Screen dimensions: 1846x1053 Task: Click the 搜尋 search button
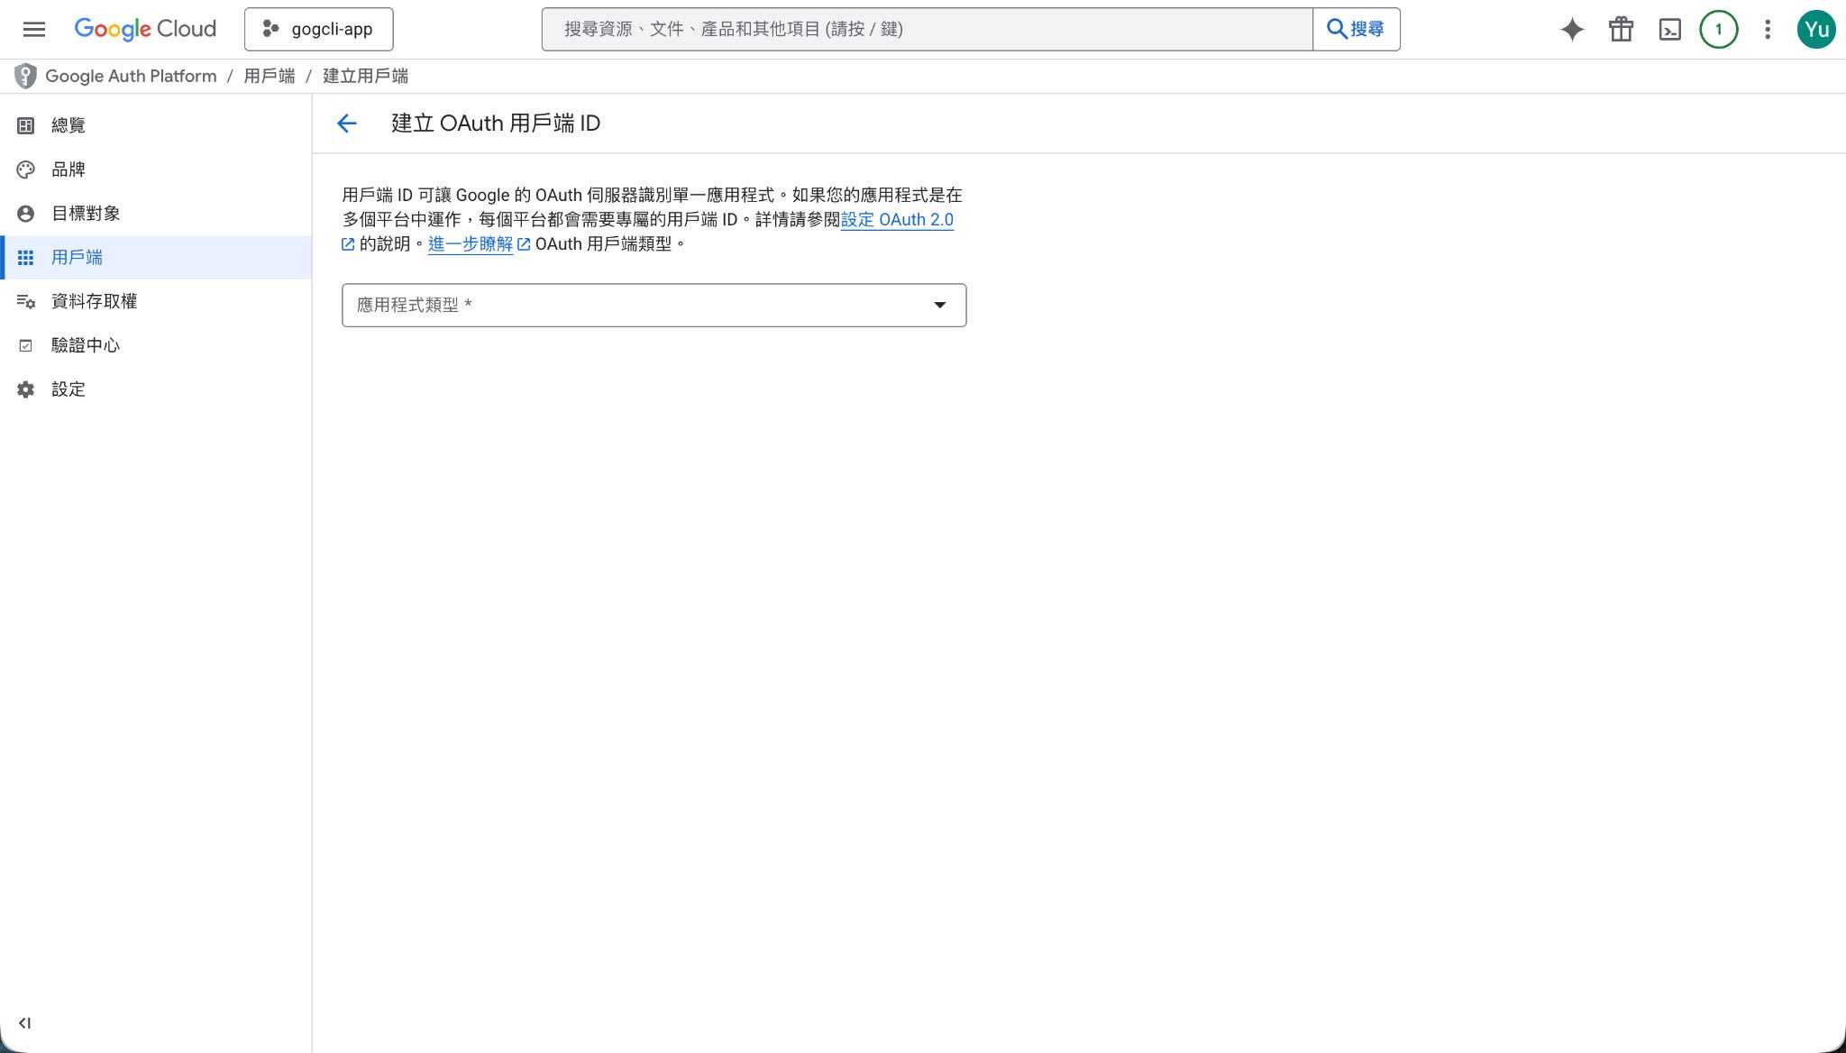pyautogui.click(x=1356, y=29)
